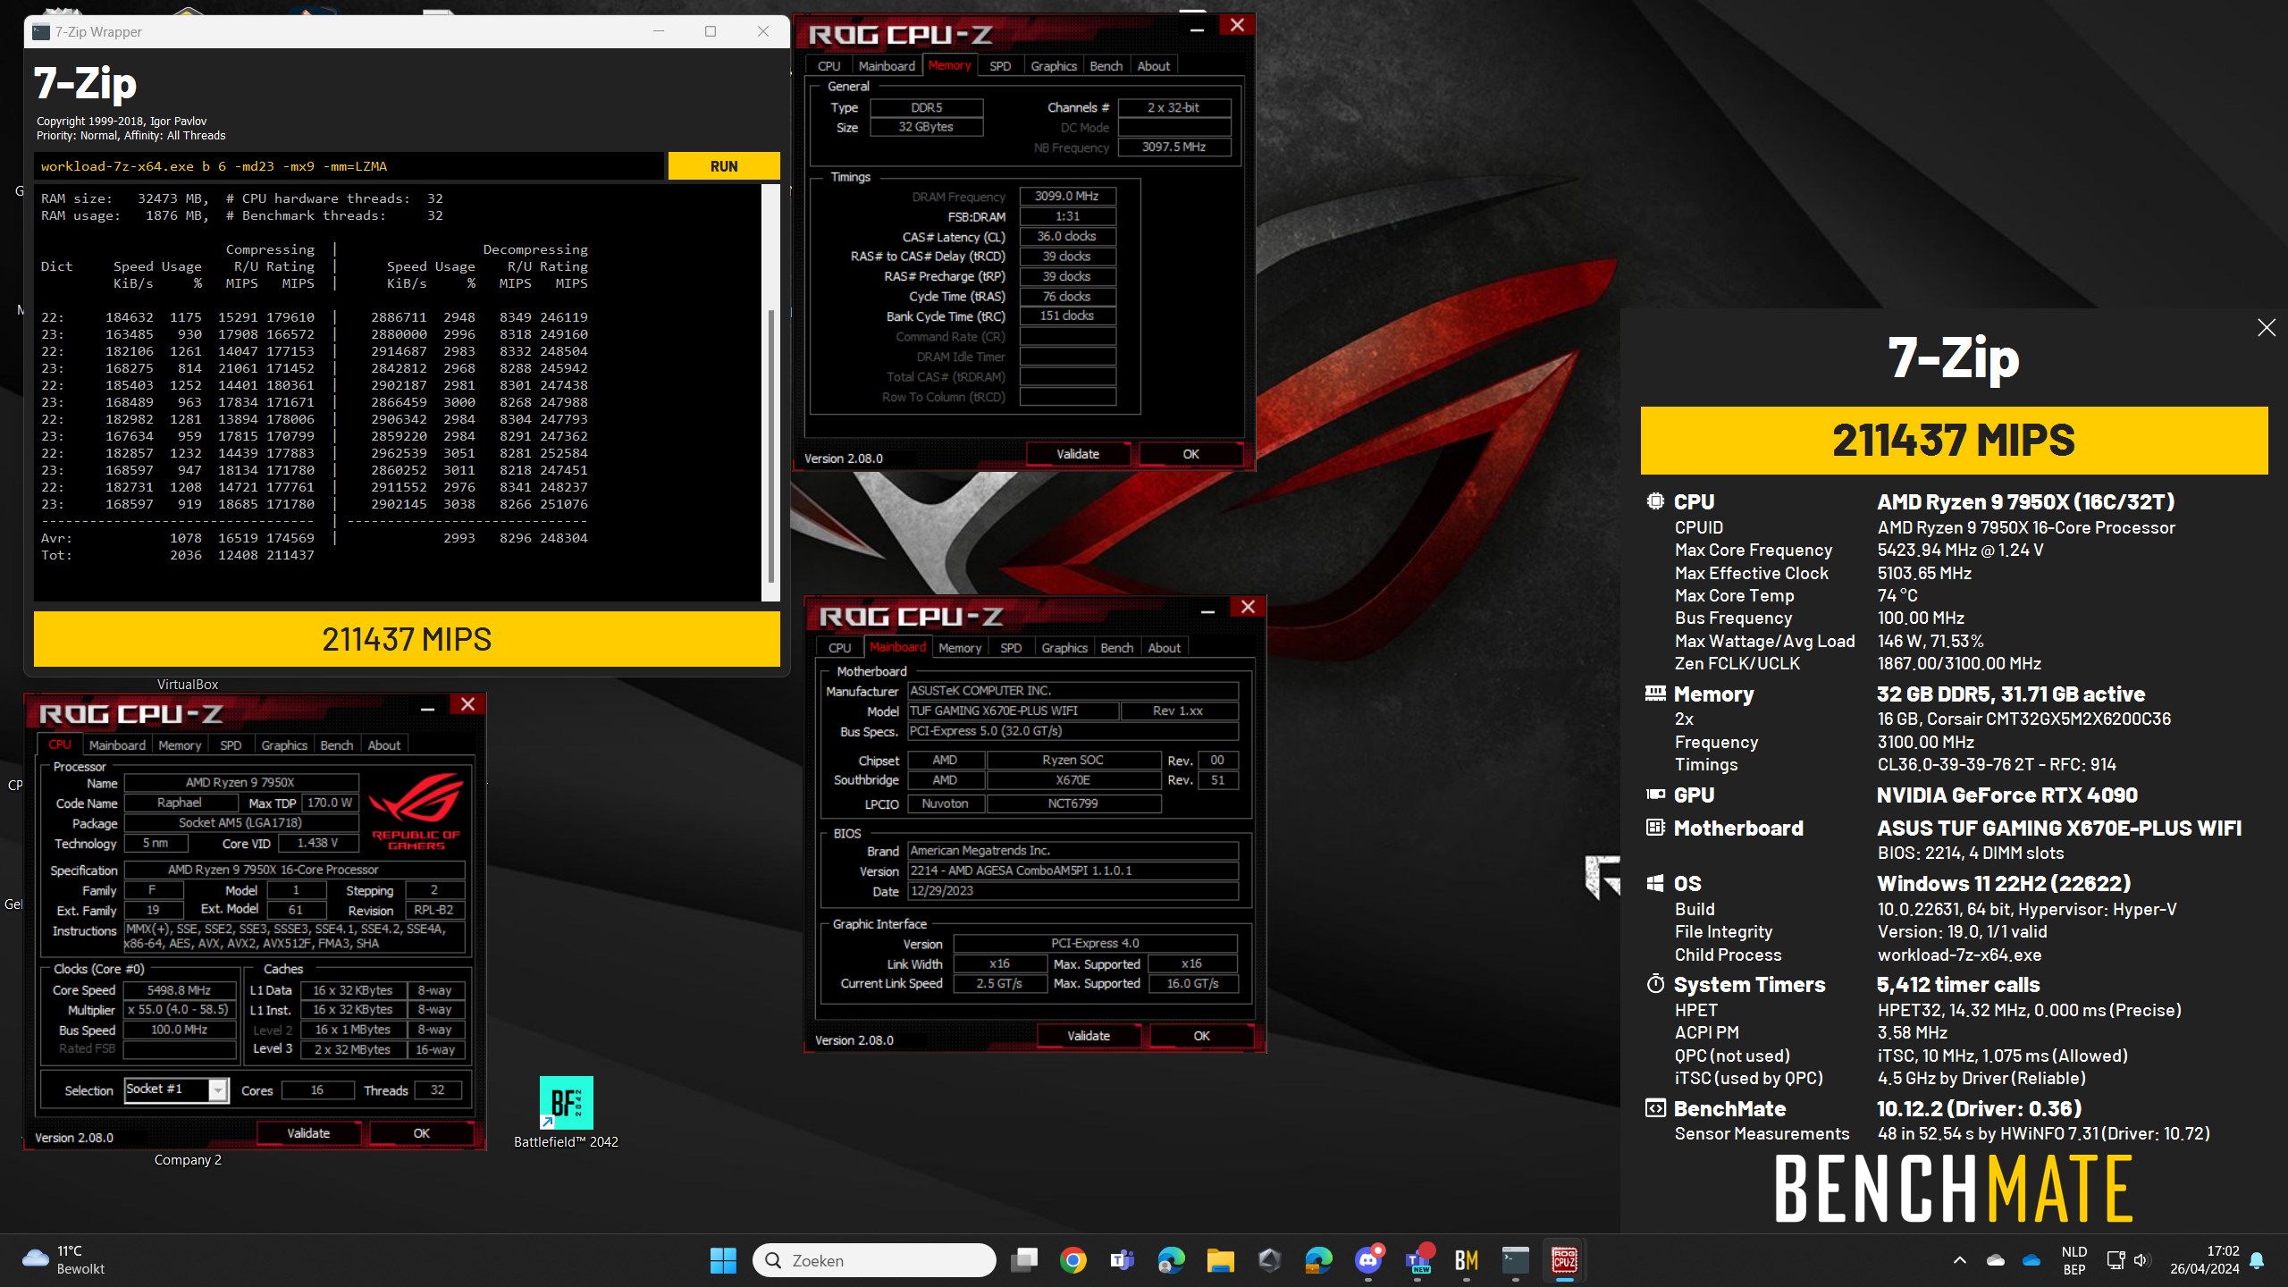Open the weather widget showing 11°C Bewolkt
Screen dimensions: 2288x1287
pos(63,1260)
